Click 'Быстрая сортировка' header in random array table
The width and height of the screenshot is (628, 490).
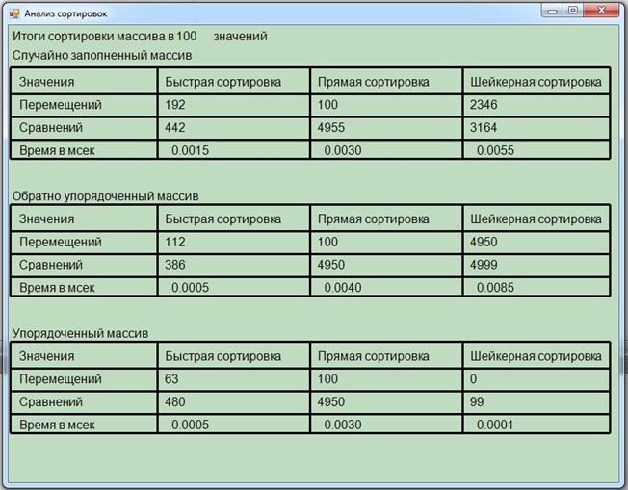(x=234, y=82)
